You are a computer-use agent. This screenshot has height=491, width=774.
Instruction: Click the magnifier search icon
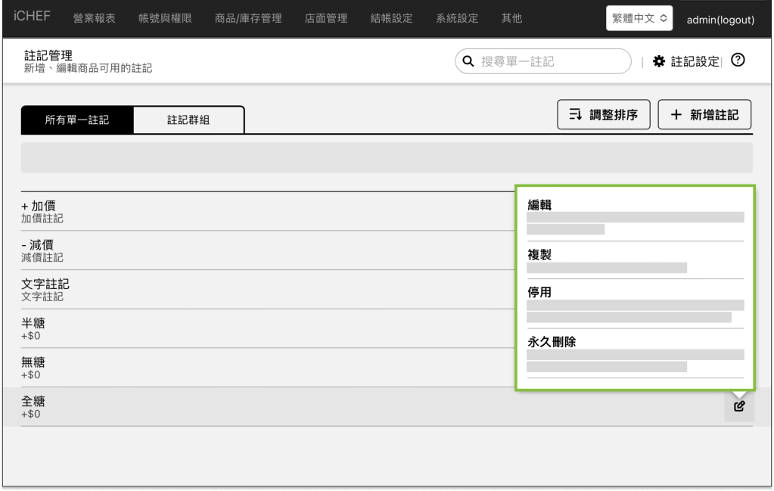pos(468,61)
